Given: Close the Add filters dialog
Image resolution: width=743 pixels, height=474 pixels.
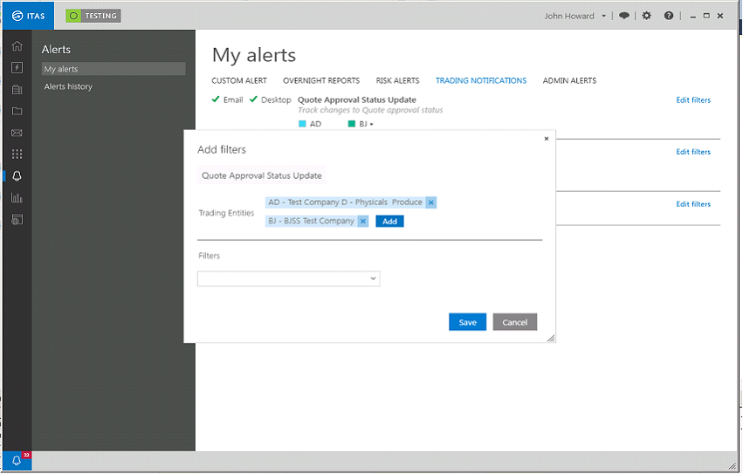Looking at the screenshot, I should tap(547, 139).
